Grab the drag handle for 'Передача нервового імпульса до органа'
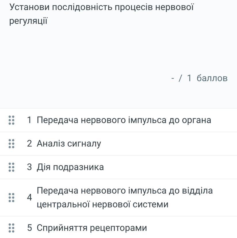Screen dimensions: 237x238 point(11,120)
